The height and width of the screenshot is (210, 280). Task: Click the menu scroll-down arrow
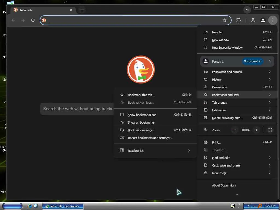(x=237, y=194)
